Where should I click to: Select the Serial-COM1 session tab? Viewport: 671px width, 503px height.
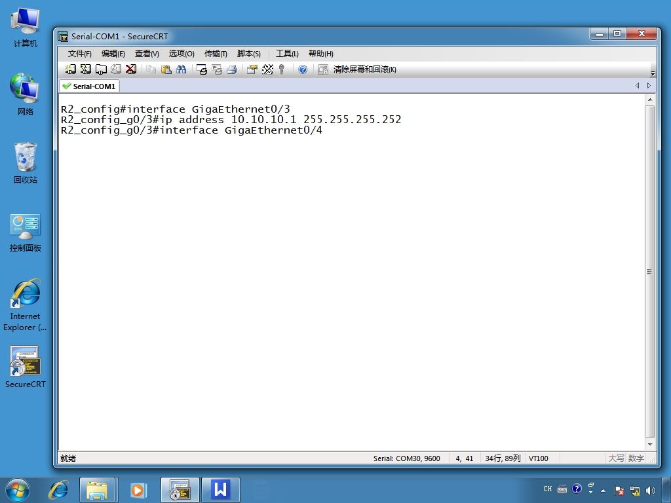pyautogui.click(x=89, y=86)
